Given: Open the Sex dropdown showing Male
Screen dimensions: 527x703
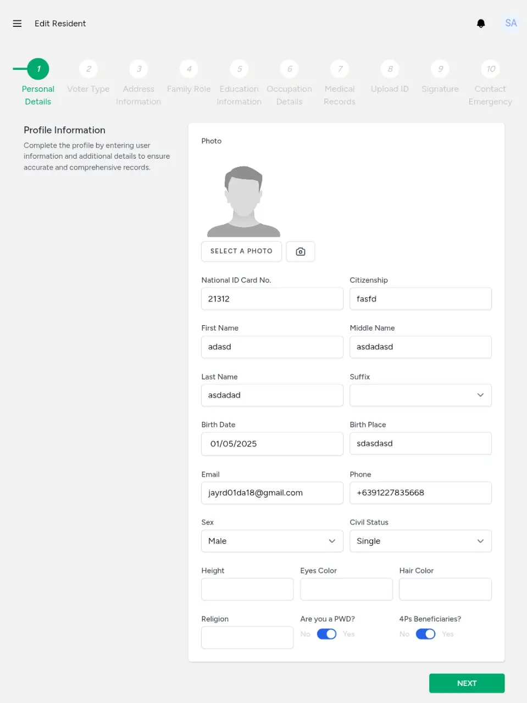Looking at the screenshot, I should coord(272,541).
